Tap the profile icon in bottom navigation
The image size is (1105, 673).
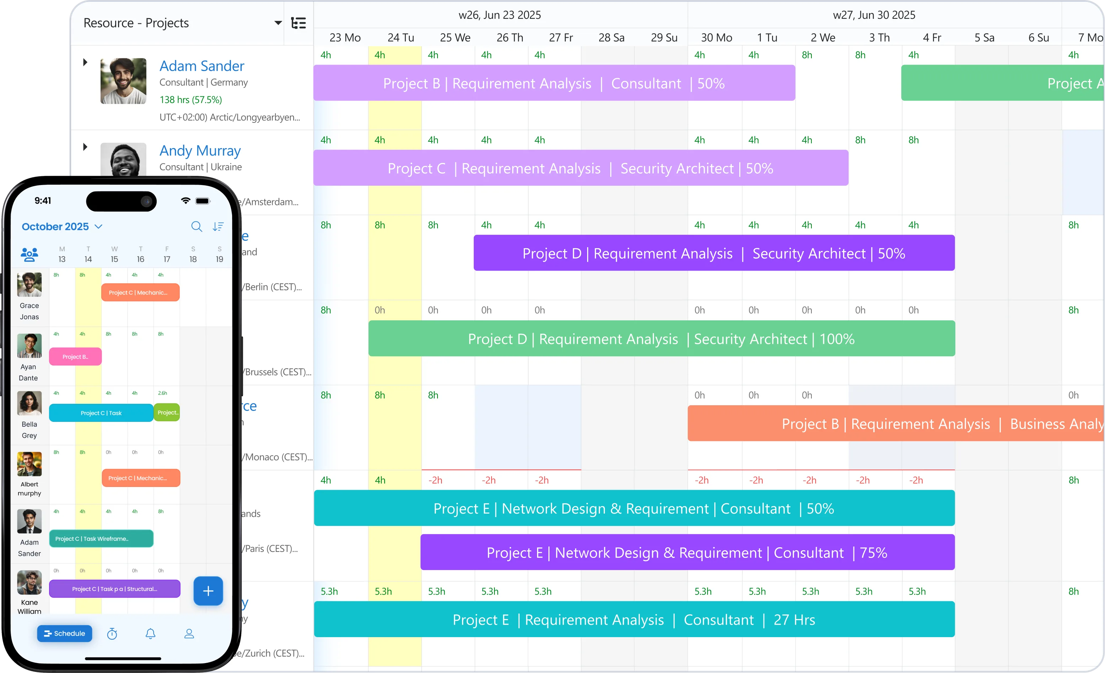tap(189, 634)
